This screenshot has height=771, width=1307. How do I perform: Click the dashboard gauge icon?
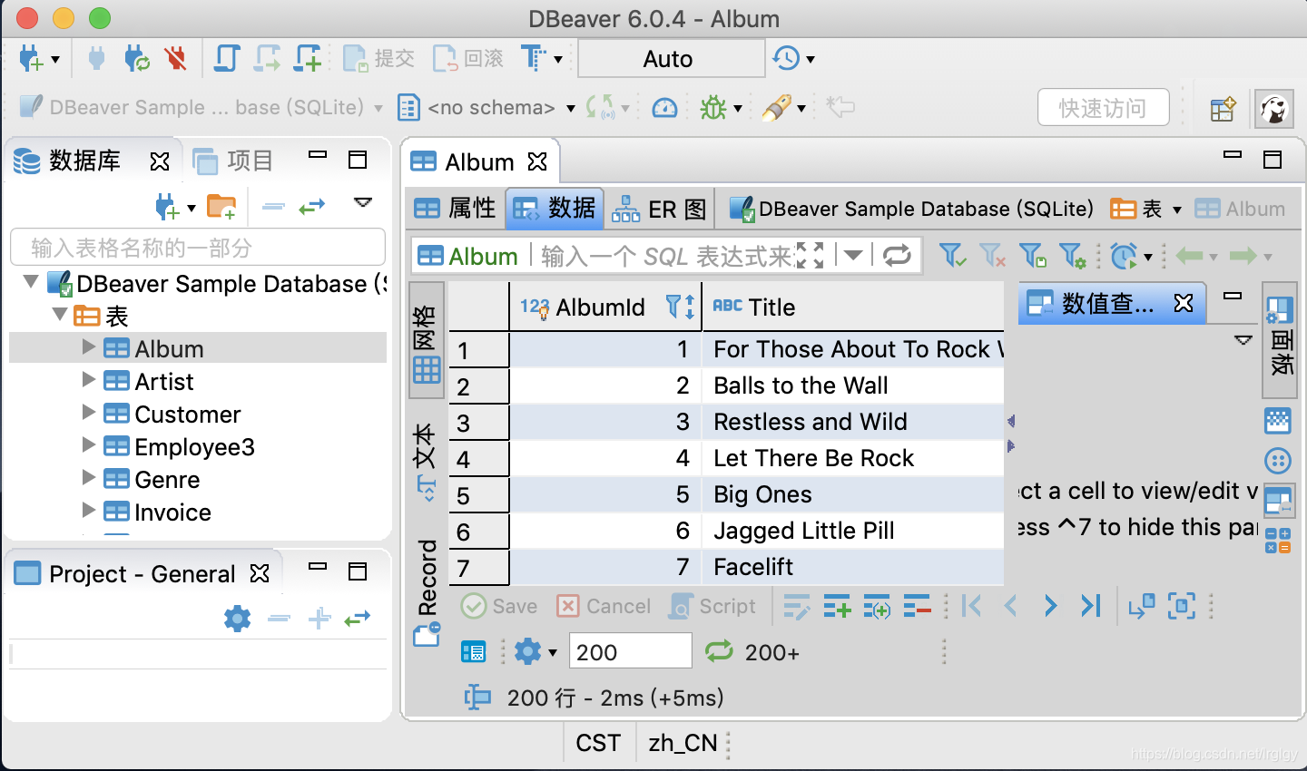(x=664, y=108)
